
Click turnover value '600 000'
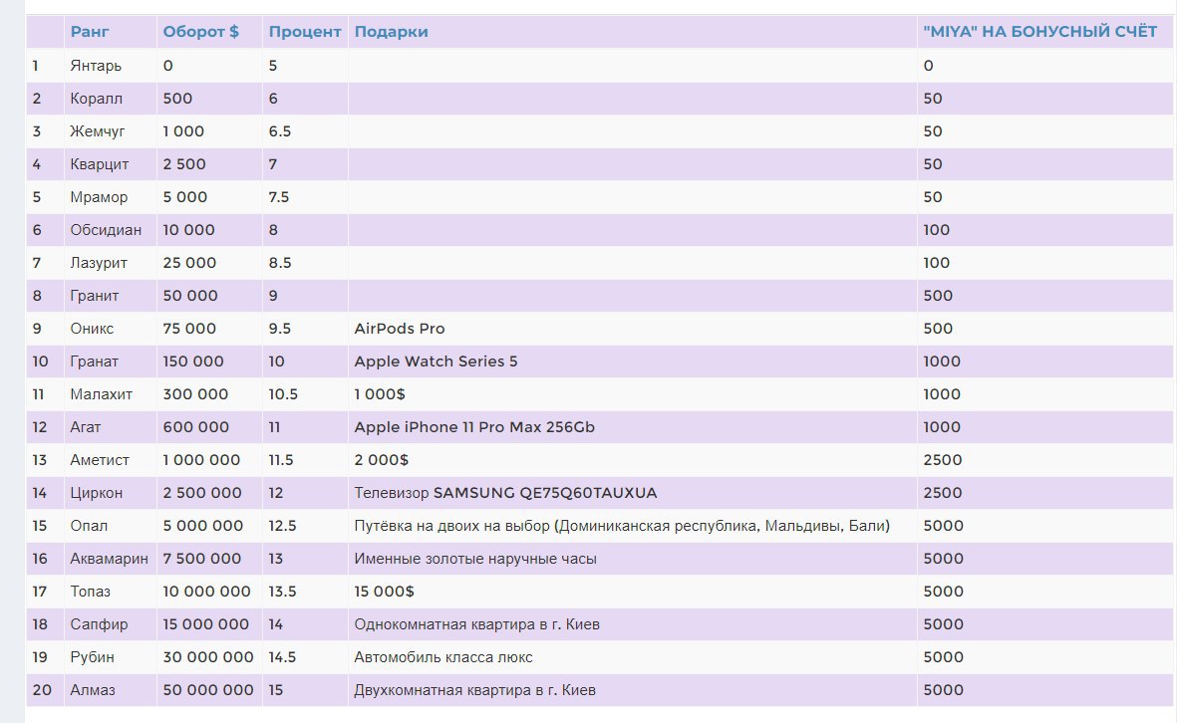[195, 427]
